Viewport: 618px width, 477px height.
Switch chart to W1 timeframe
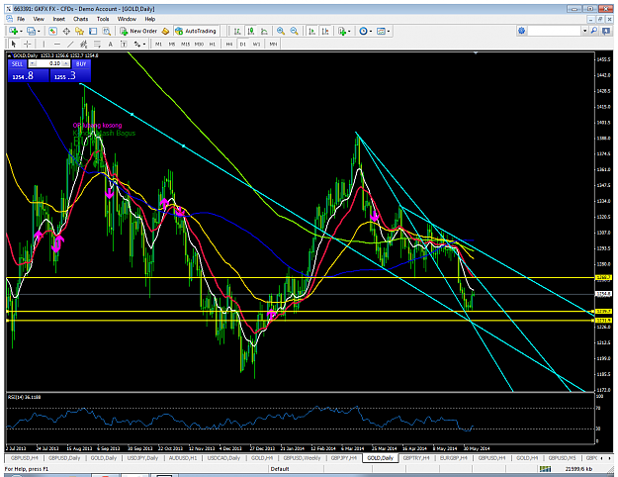(x=256, y=45)
